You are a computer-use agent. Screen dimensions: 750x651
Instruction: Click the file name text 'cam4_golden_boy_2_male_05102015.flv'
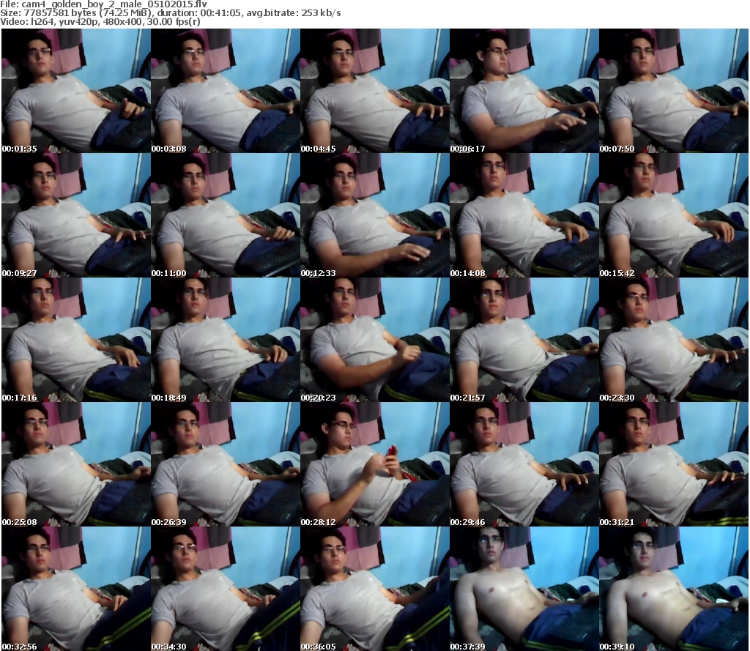114,4
